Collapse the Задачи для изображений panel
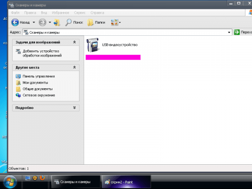This screenshot has height=189, width=252. tap(75, 42)
